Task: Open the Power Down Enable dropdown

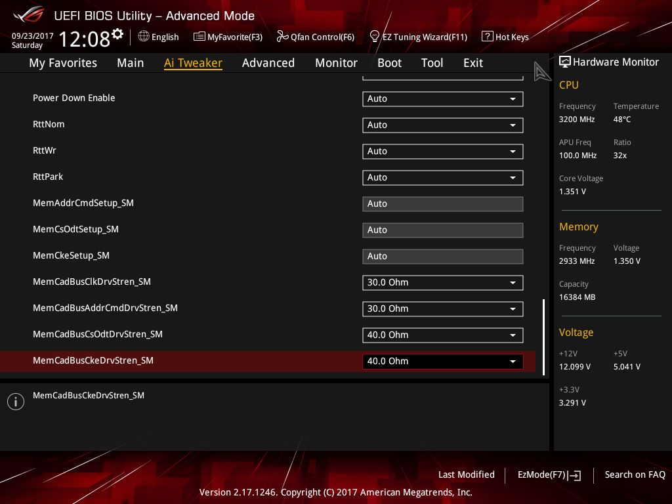Action: (443, 99)
